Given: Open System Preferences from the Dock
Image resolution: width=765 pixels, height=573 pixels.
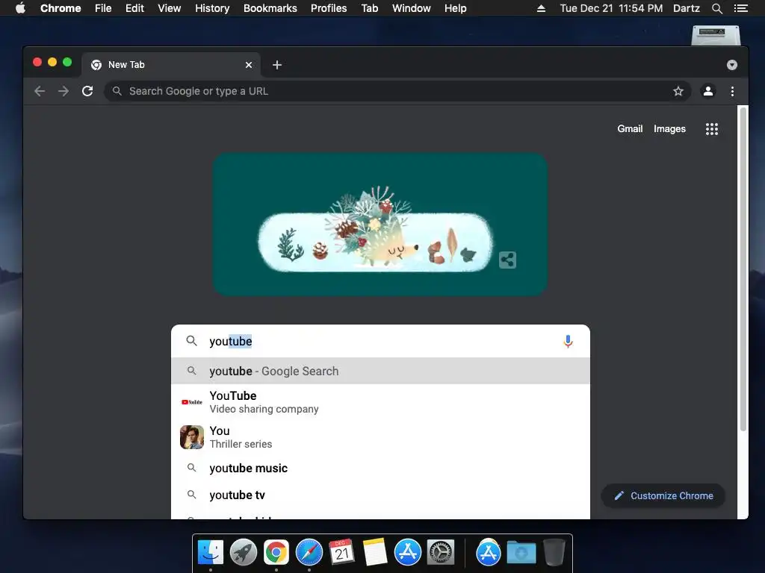Looking at the screenshot, I should tap(441, 553).
